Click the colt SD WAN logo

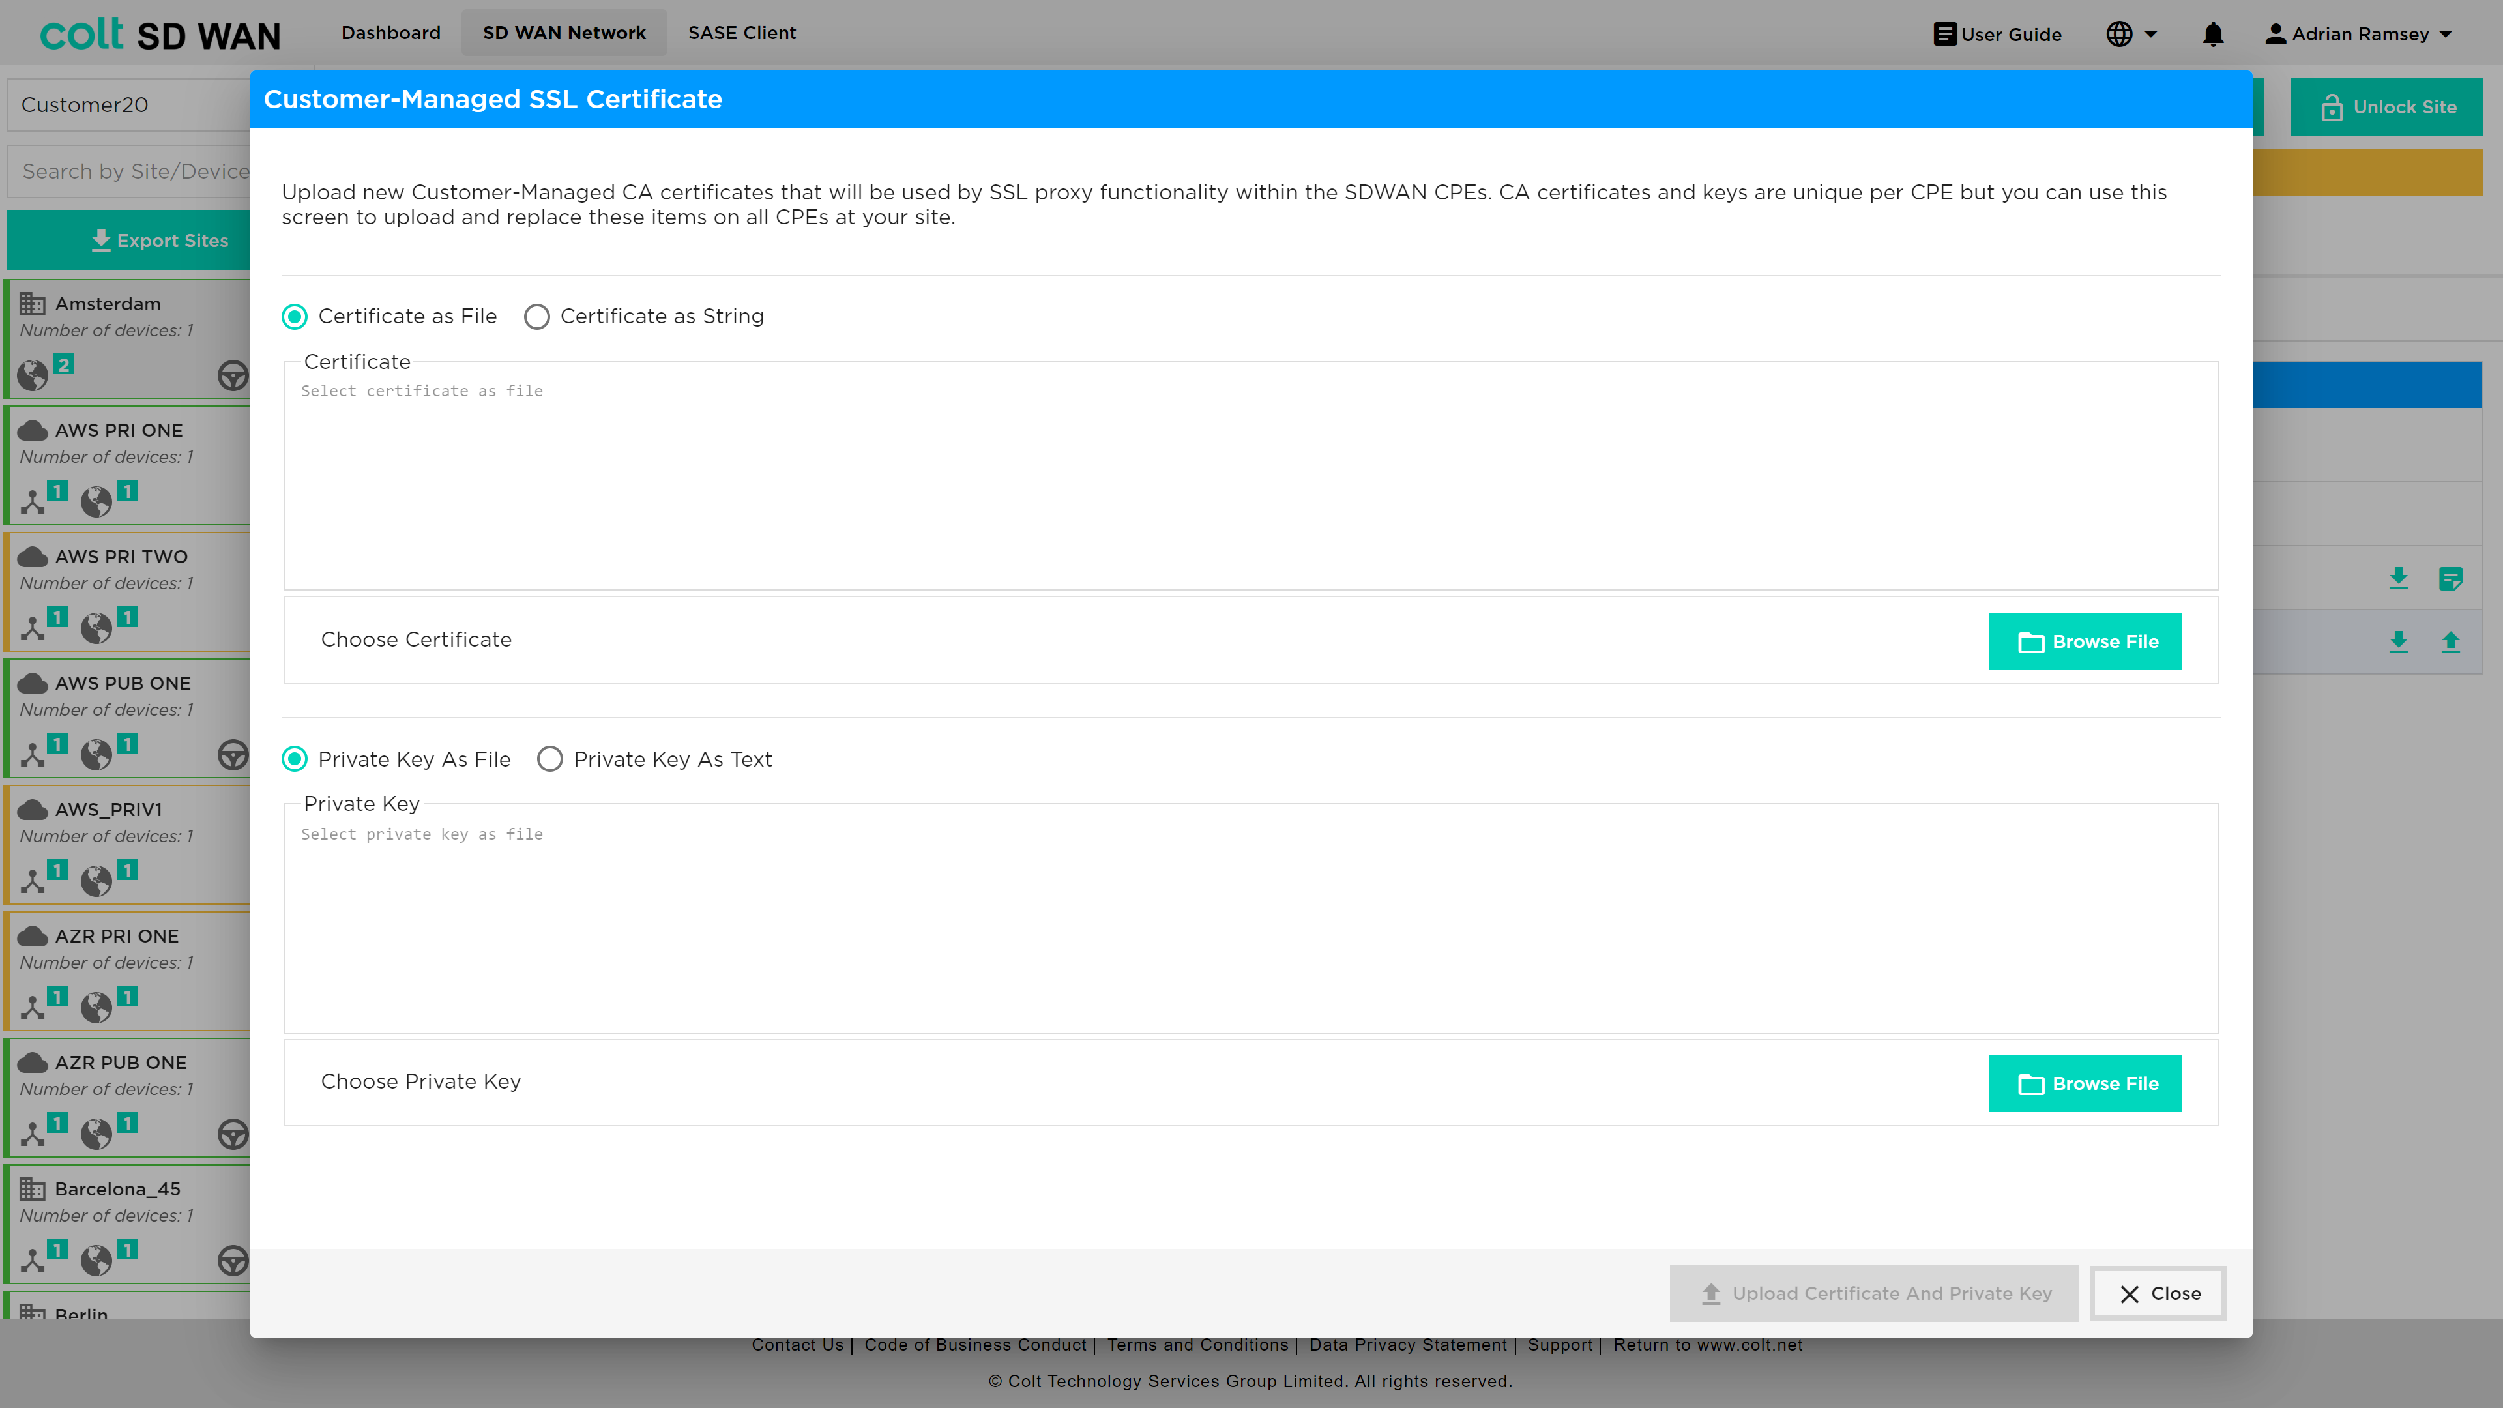coord(160,34)
